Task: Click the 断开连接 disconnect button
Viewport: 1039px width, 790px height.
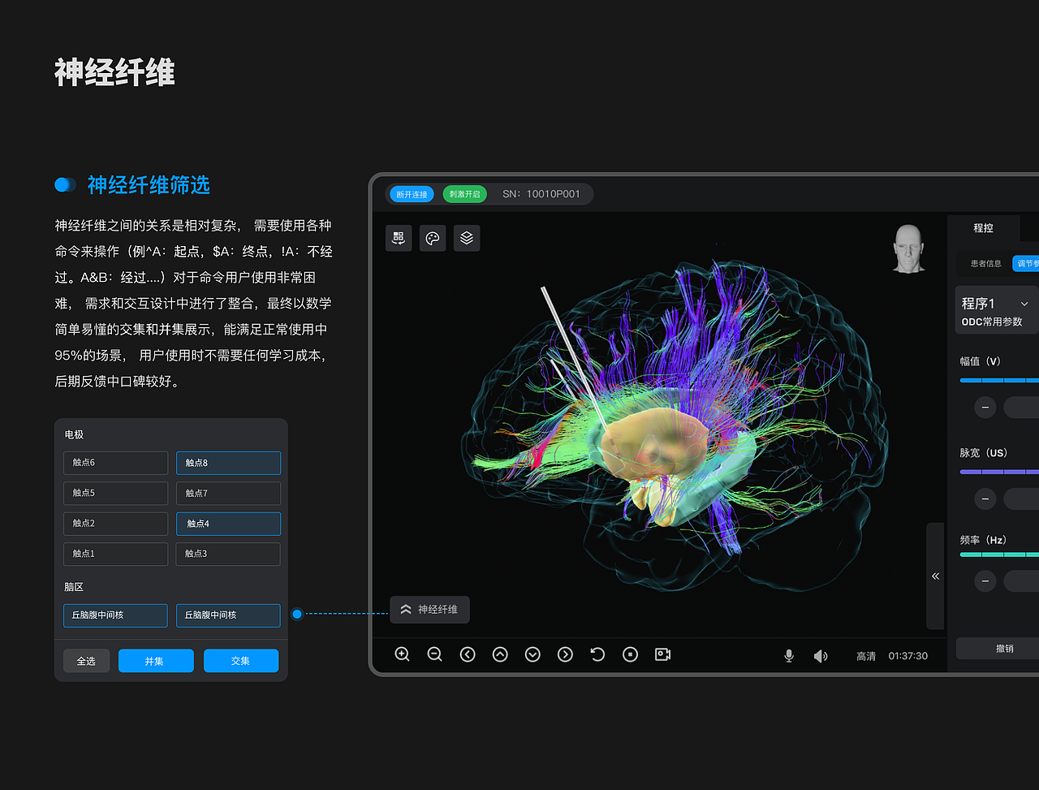Action: [412, 194]
